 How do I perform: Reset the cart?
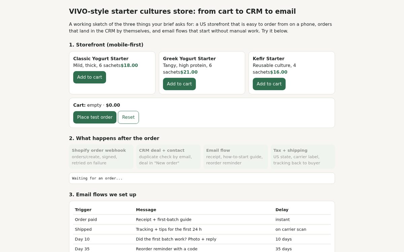point(128,117)
